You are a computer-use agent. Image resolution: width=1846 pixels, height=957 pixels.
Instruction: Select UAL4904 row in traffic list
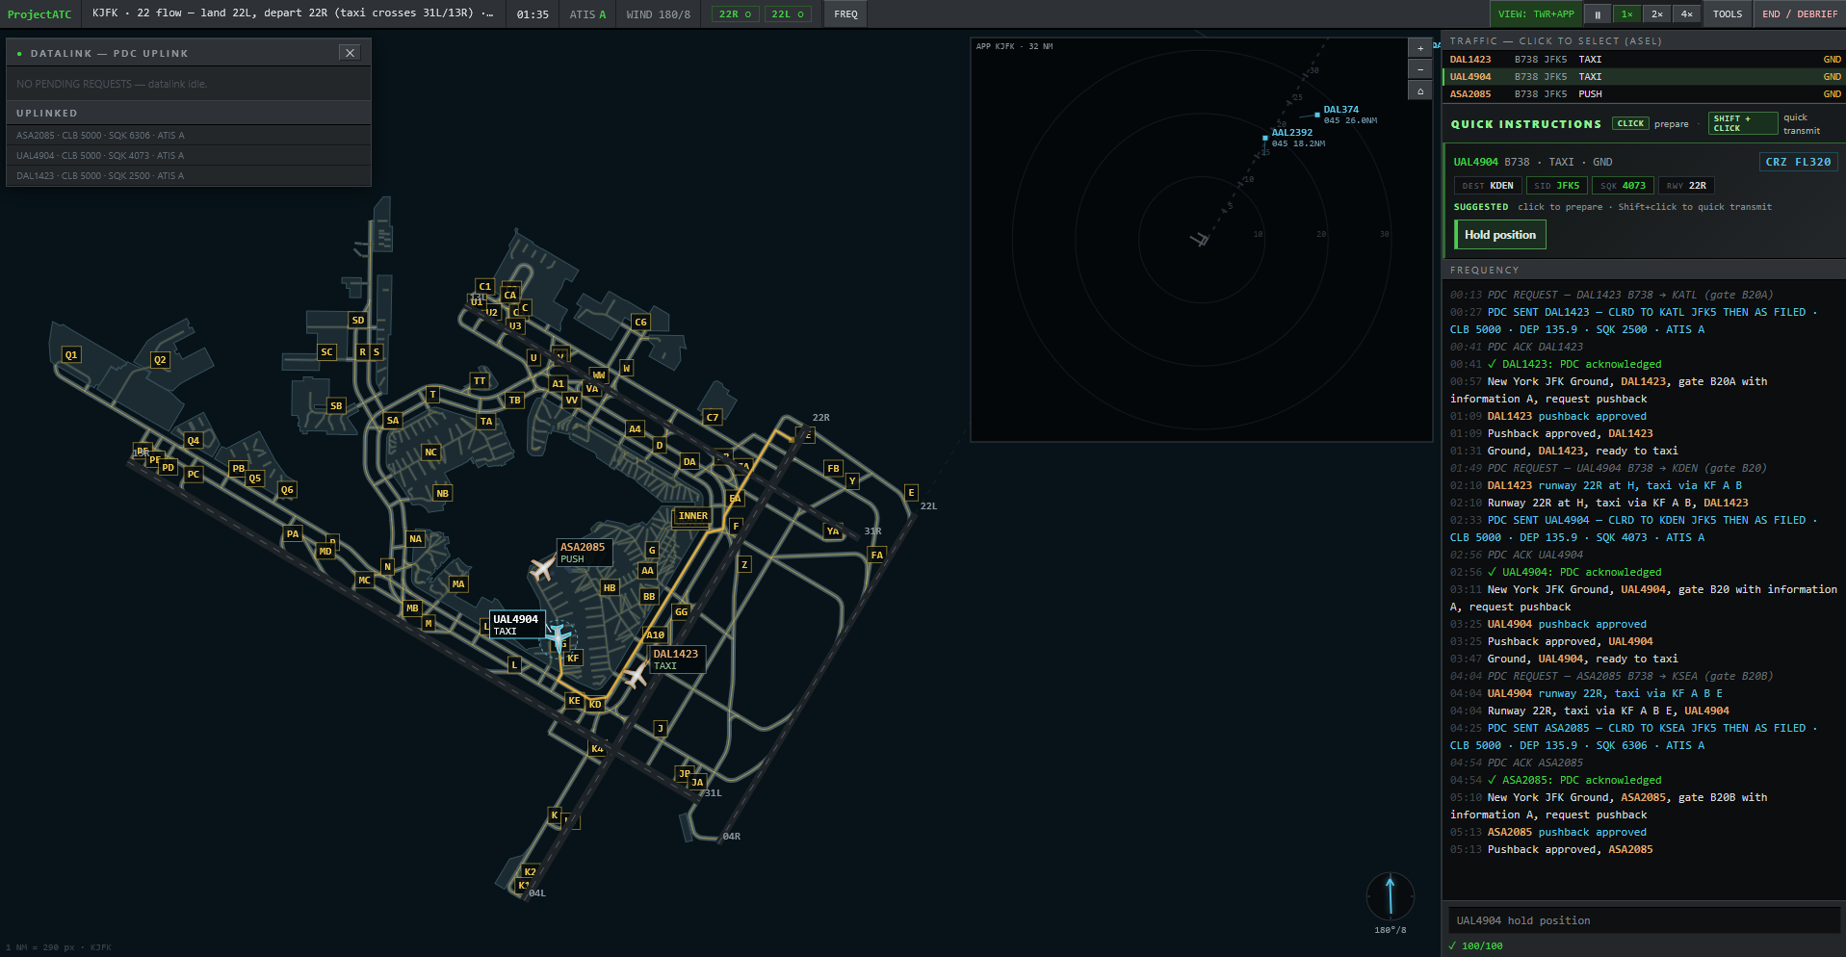(1644, 77)
